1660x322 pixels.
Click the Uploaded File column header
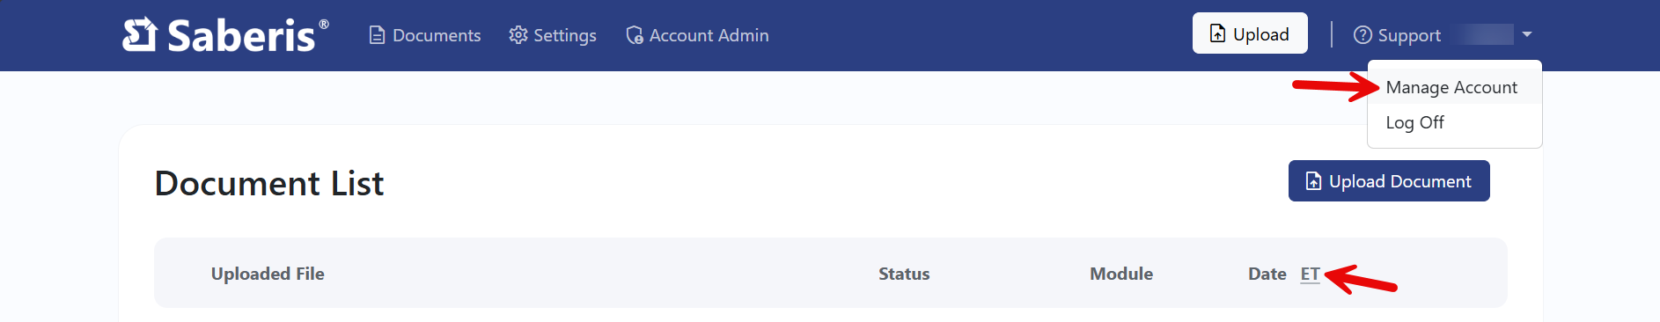click(x=268, y=274)
